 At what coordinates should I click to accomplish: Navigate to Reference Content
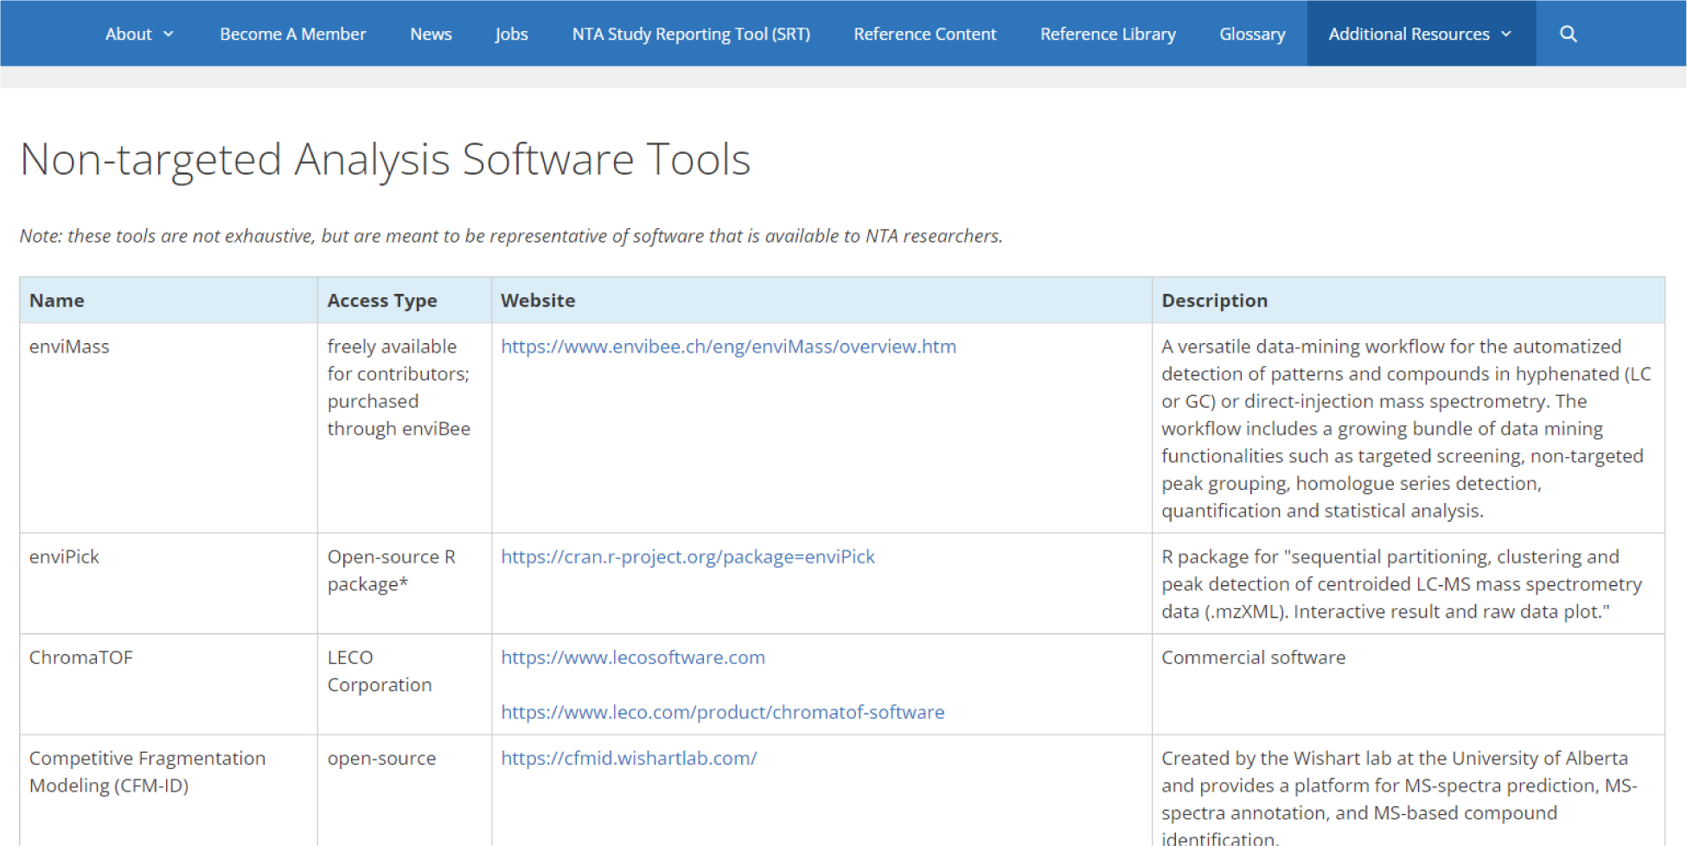924,34
